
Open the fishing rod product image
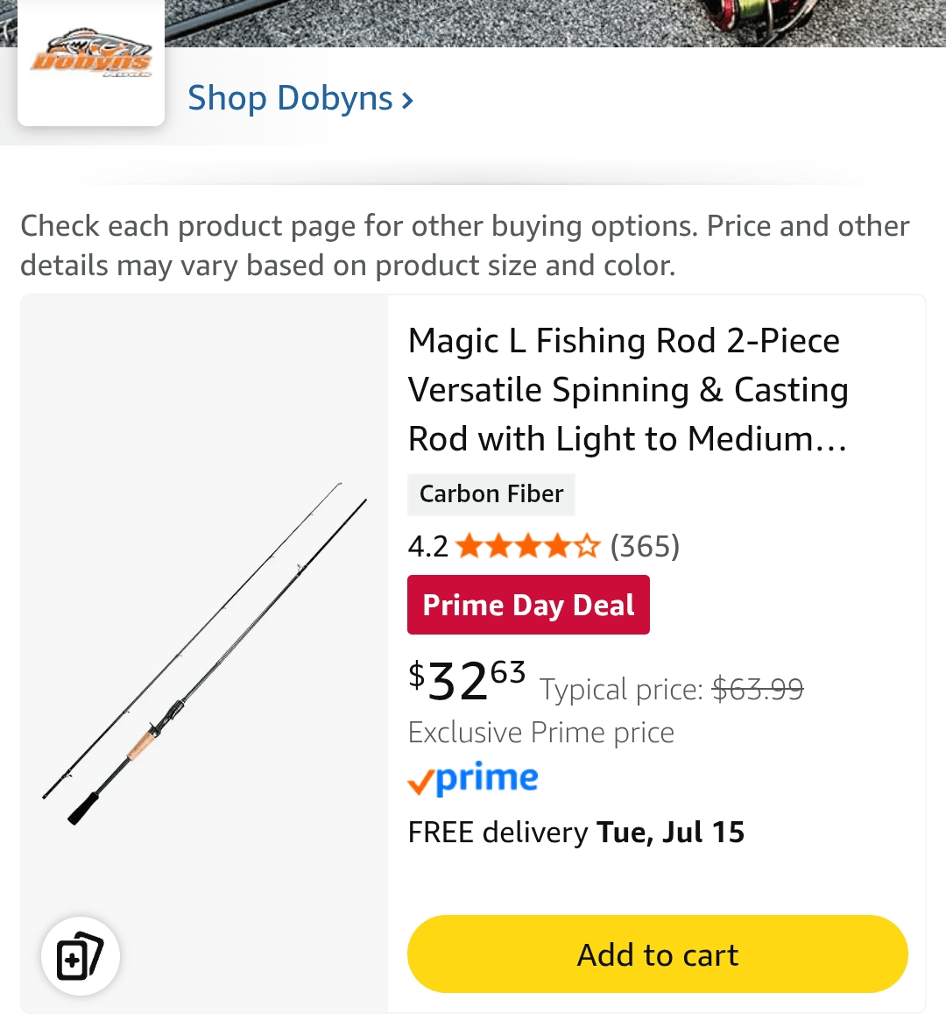[x=204, y=653]
